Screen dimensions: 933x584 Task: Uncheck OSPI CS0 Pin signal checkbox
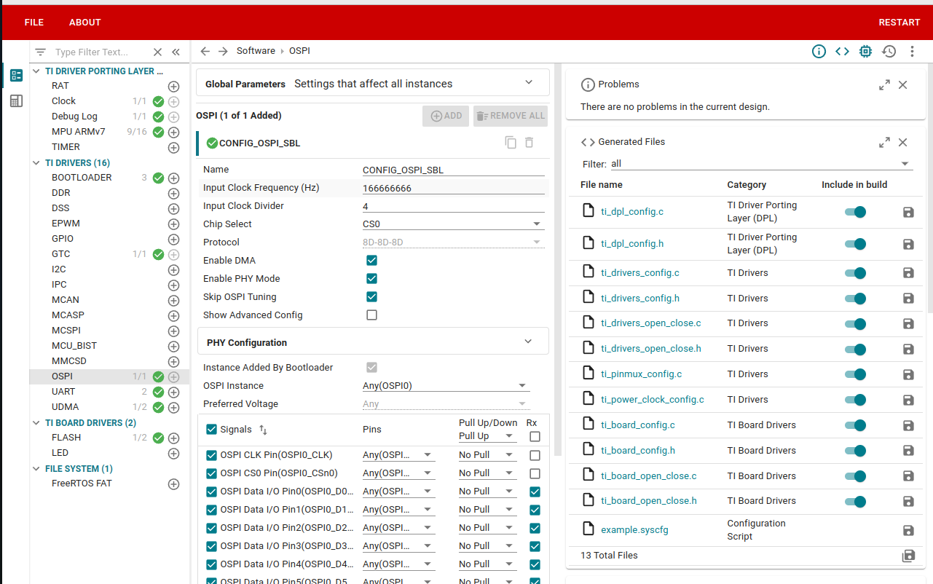211,473
